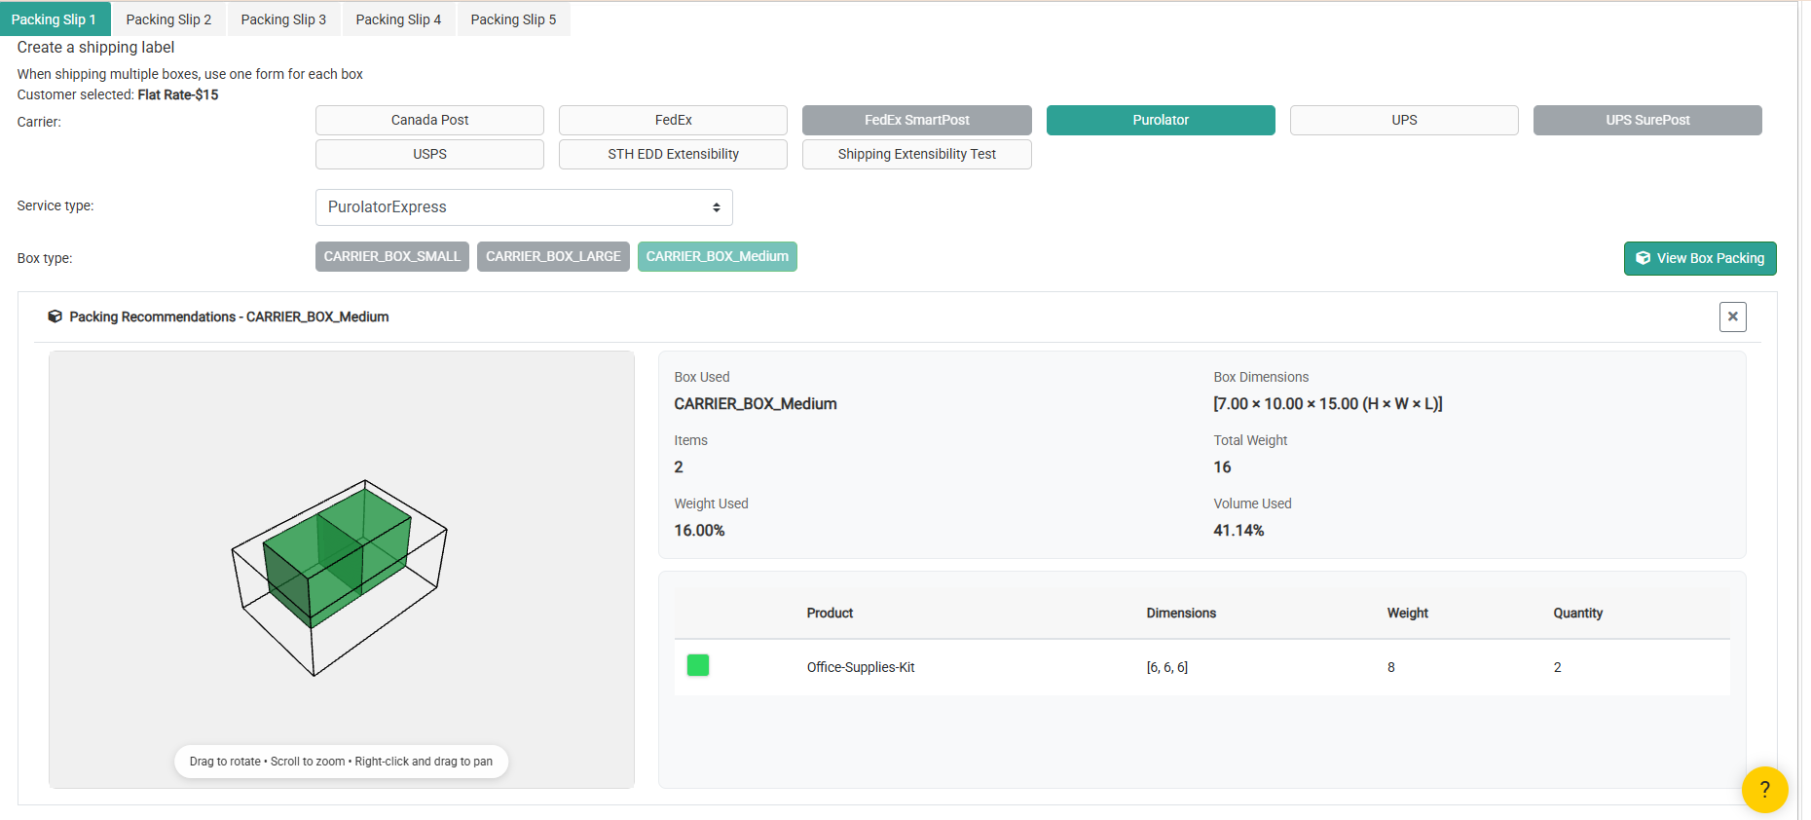
Task: Click the Flat Rate-$15 customer selection text
Action: [x=178, y=94]
